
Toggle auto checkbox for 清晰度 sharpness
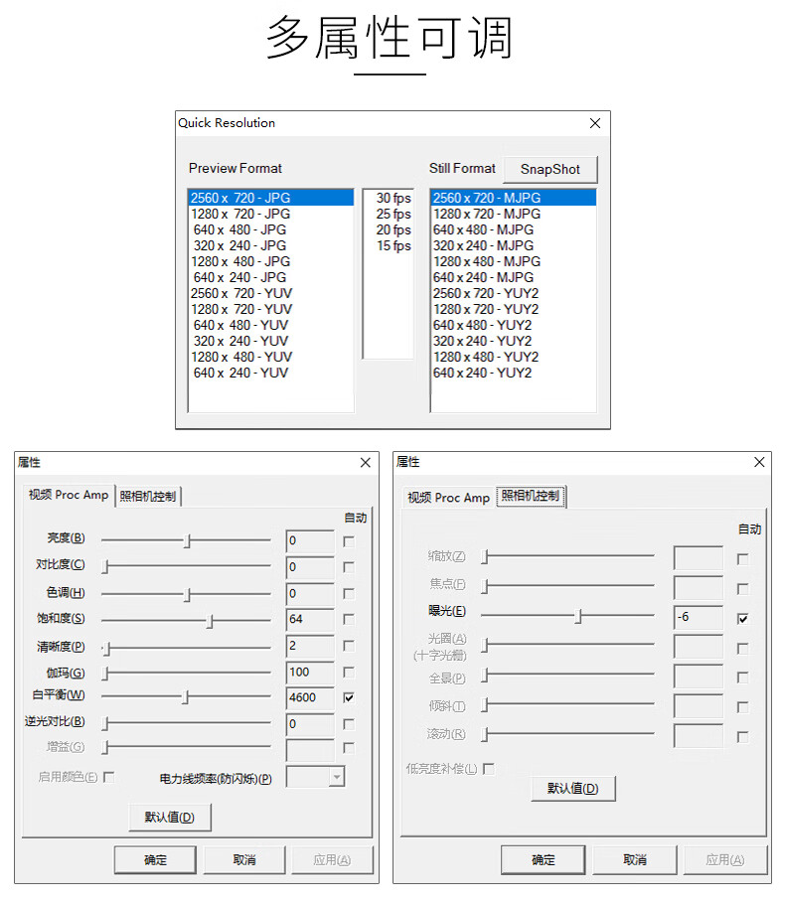pos(349,646)
